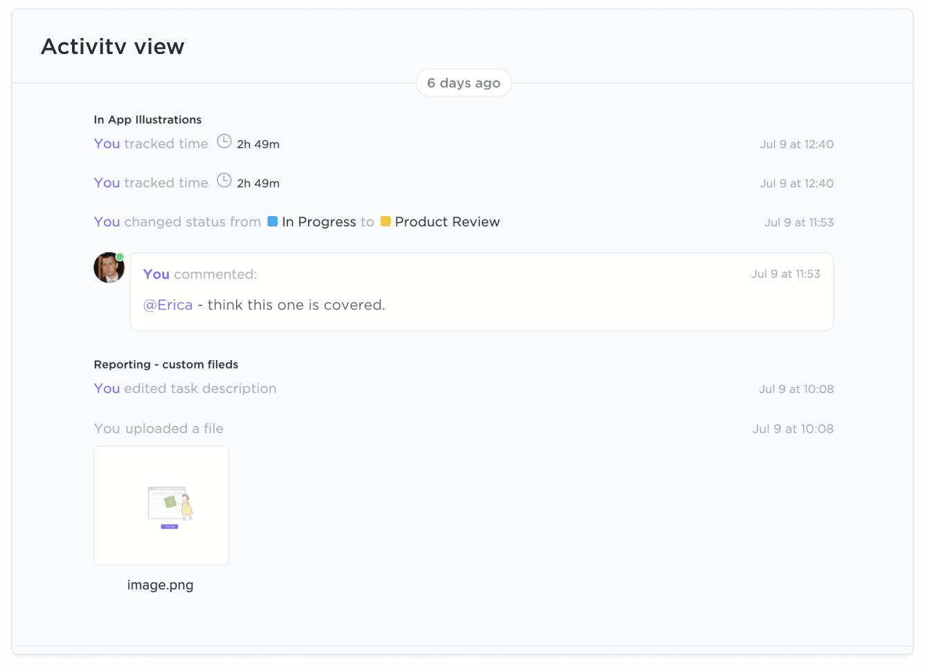Click the yellow Product Review status square

pyautogui.click(x=386, y=222)
